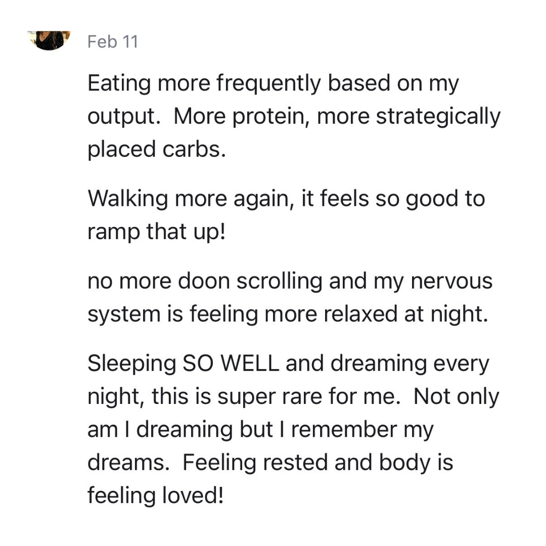Click the words 'placed carbs.'
The width and height of the screenshot is (546, 546).
click(157, 149)
